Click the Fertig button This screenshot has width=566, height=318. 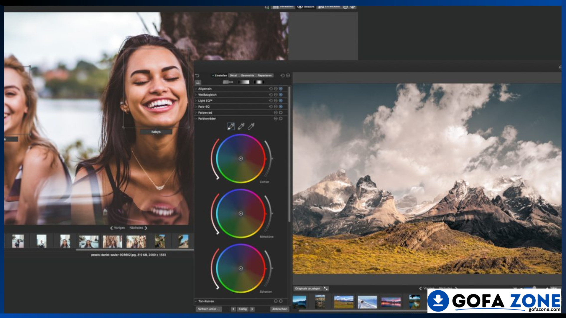click(x=243, y=309)
